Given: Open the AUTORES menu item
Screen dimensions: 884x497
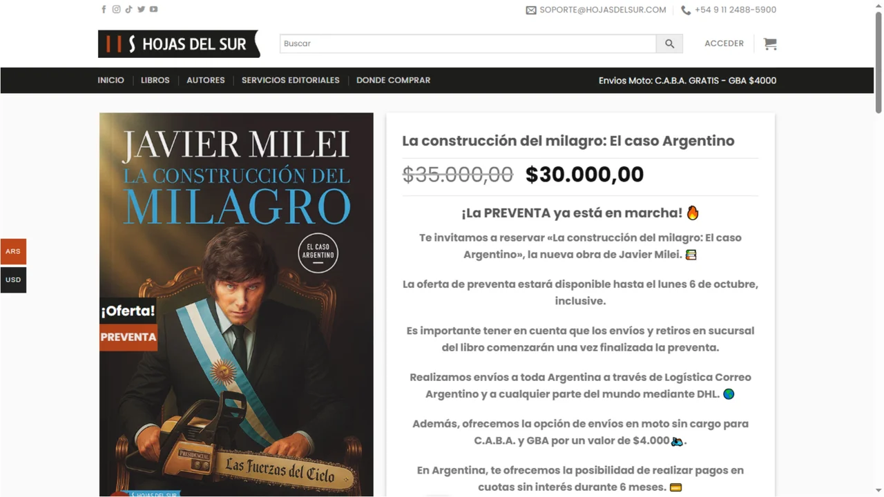Looking at the screenshot, I should point(206,80).
